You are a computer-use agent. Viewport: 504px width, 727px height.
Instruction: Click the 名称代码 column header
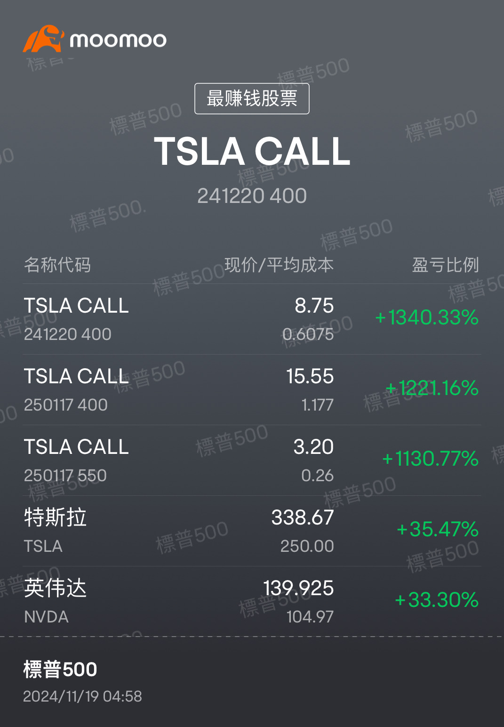click(57, 265)
